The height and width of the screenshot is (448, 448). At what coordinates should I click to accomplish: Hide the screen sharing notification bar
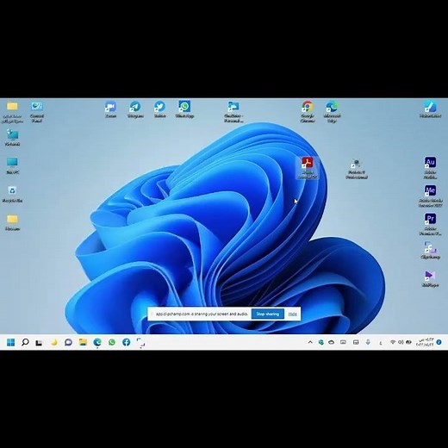(x=292, y=314)
